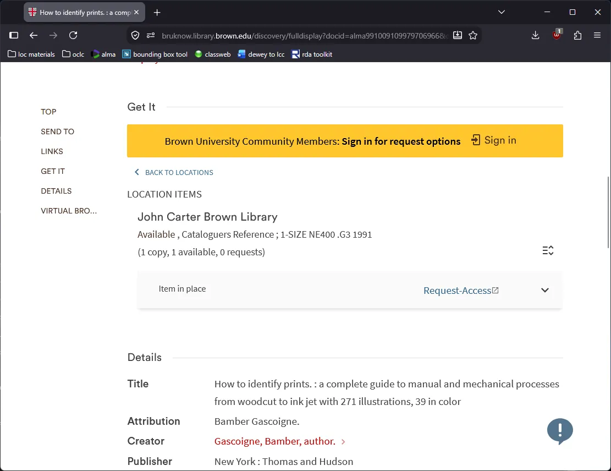Viewport: 611px width, 471px height.
Task: Click the Bamber Gascoigne attribution text
Action: click(257, 421)
